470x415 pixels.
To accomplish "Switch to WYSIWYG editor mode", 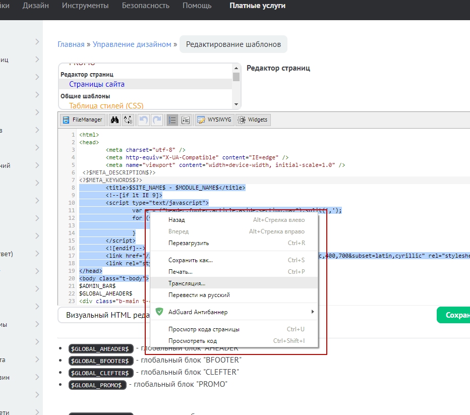I will tap(215, 120).
